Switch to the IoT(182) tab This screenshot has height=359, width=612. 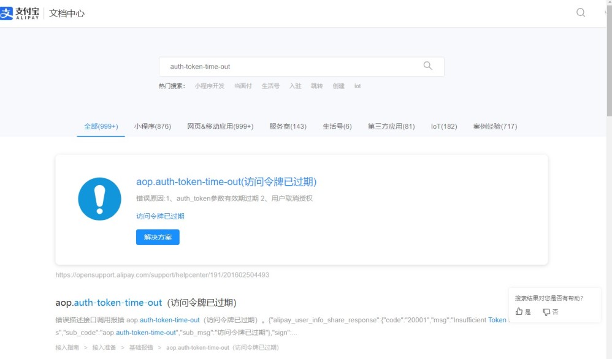click(444, 126)
